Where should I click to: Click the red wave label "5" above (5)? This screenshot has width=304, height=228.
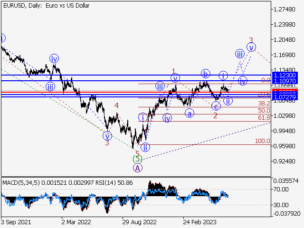(x=138, y=153)
